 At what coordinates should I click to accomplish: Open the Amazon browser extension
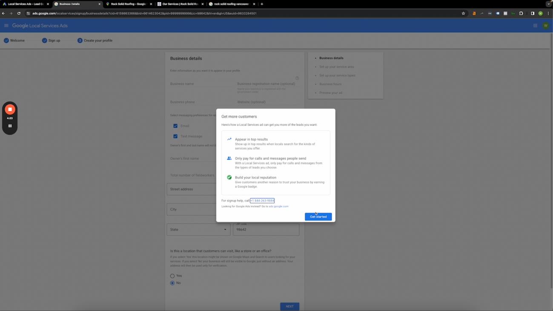[474, 13]
